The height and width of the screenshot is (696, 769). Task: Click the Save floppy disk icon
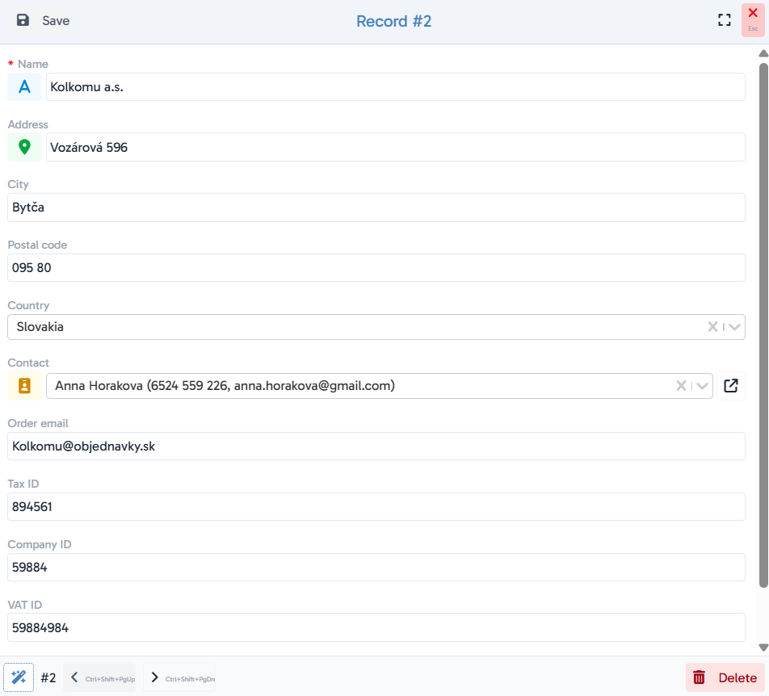click(x=23, y=20)
